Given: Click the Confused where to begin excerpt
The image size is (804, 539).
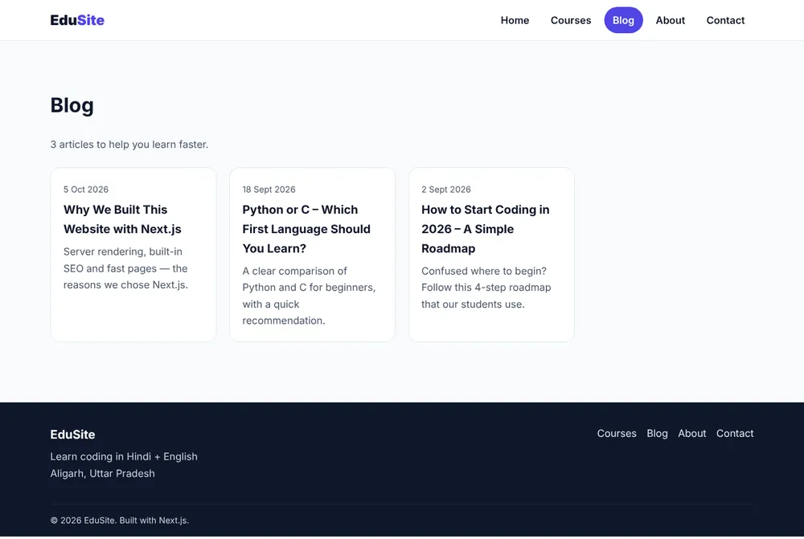Looking at the screenshot, I should [486, 288].
